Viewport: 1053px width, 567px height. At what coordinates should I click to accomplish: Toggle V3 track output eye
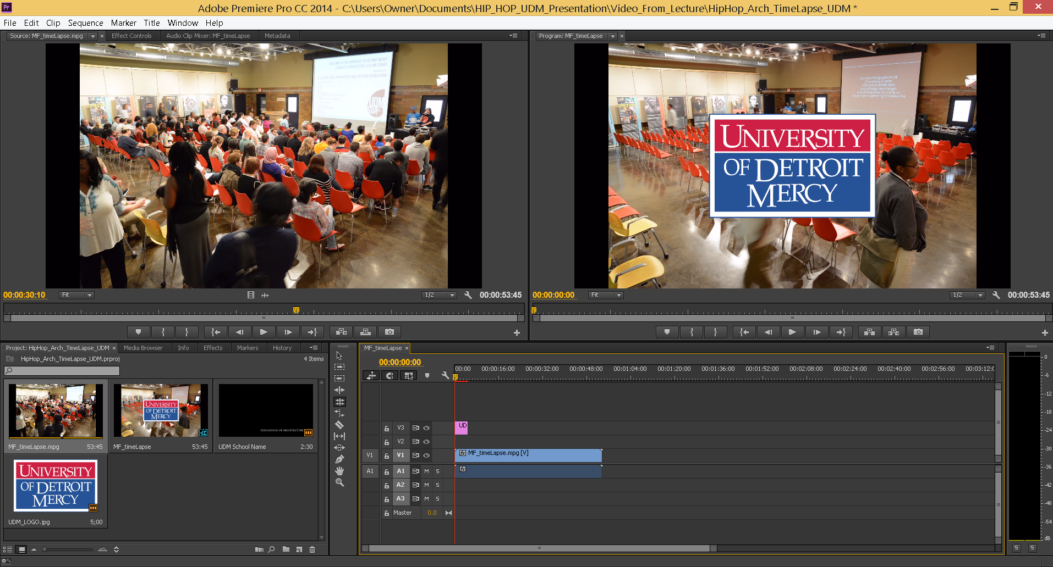pyautogui.click(x=426, y=427)
